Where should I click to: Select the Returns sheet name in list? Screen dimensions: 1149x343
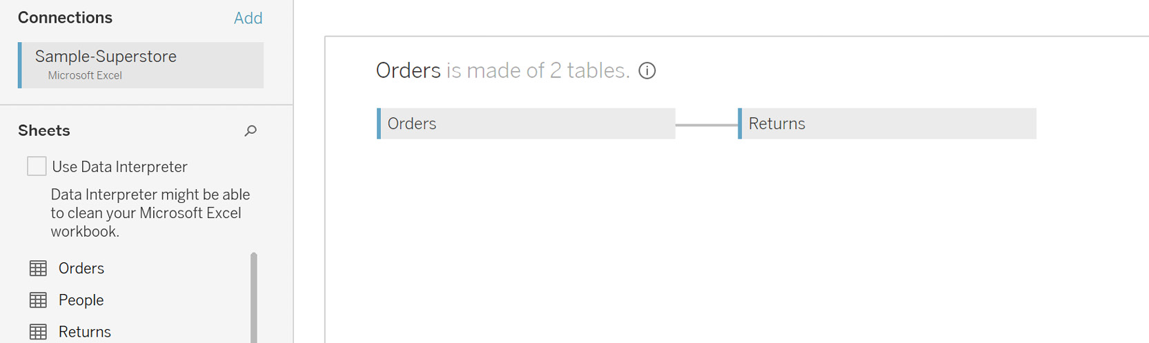(85, 332)
